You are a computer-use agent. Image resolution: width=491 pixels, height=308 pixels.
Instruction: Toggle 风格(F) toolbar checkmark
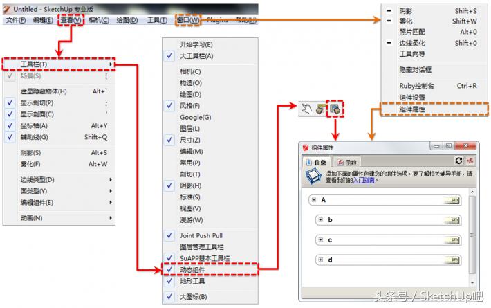pos(169,106)
